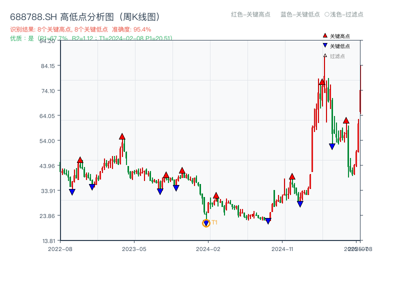Screen dimensions: 400x300
Task: Click the 红色-关键高点 header note
Action: (x=250, y=14)
